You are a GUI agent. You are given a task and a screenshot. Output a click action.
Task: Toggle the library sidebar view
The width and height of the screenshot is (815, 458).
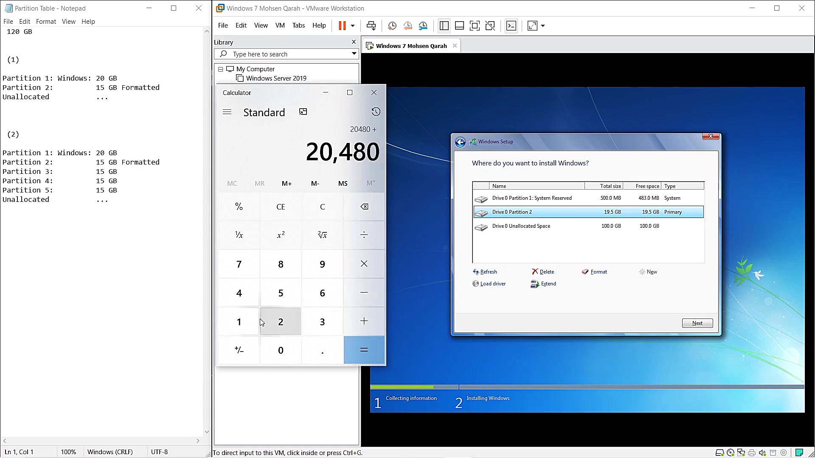click(444, 26)
